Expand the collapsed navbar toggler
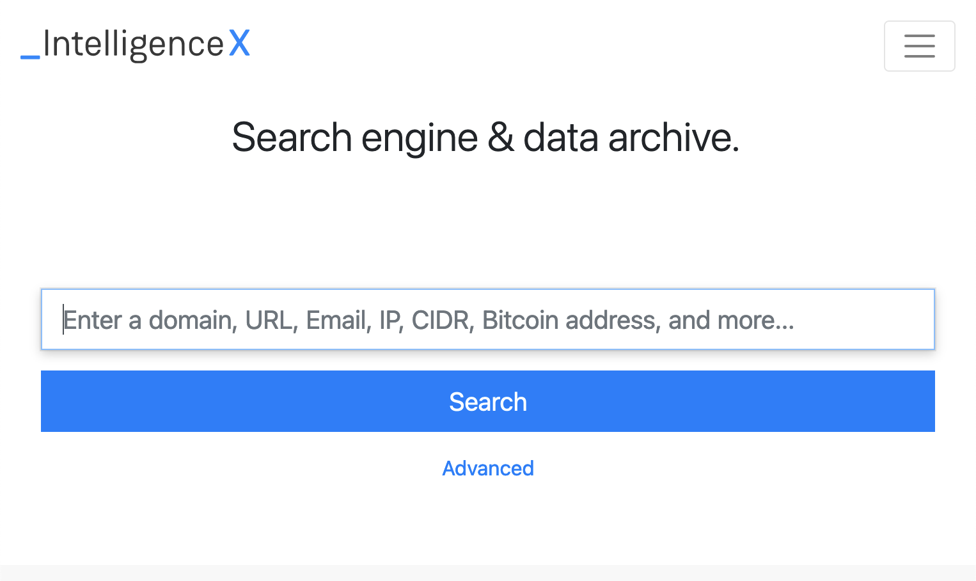This screenshot has width=976, height=581. 919,46
